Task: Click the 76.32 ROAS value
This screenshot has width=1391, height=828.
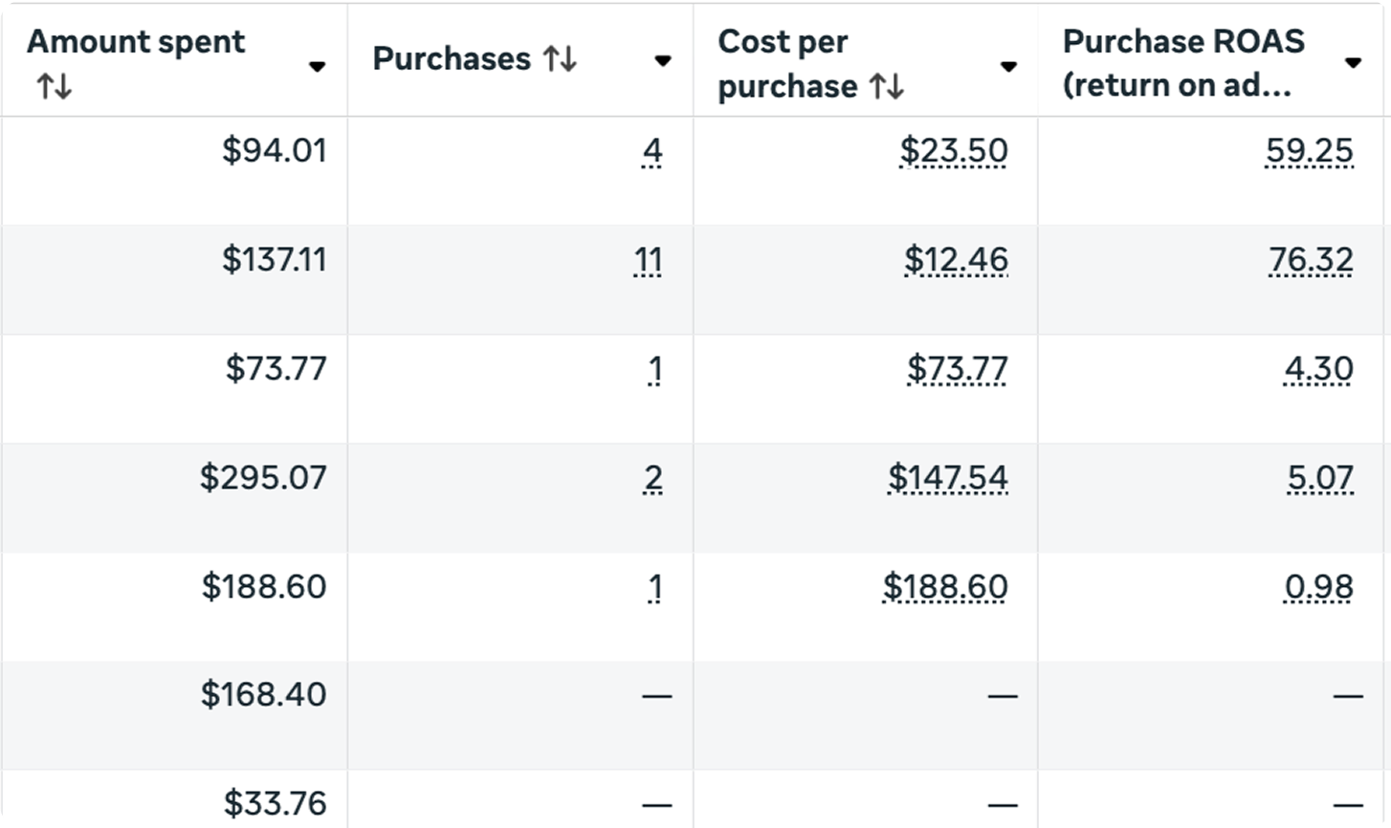Action: [x=1310, y=260]
